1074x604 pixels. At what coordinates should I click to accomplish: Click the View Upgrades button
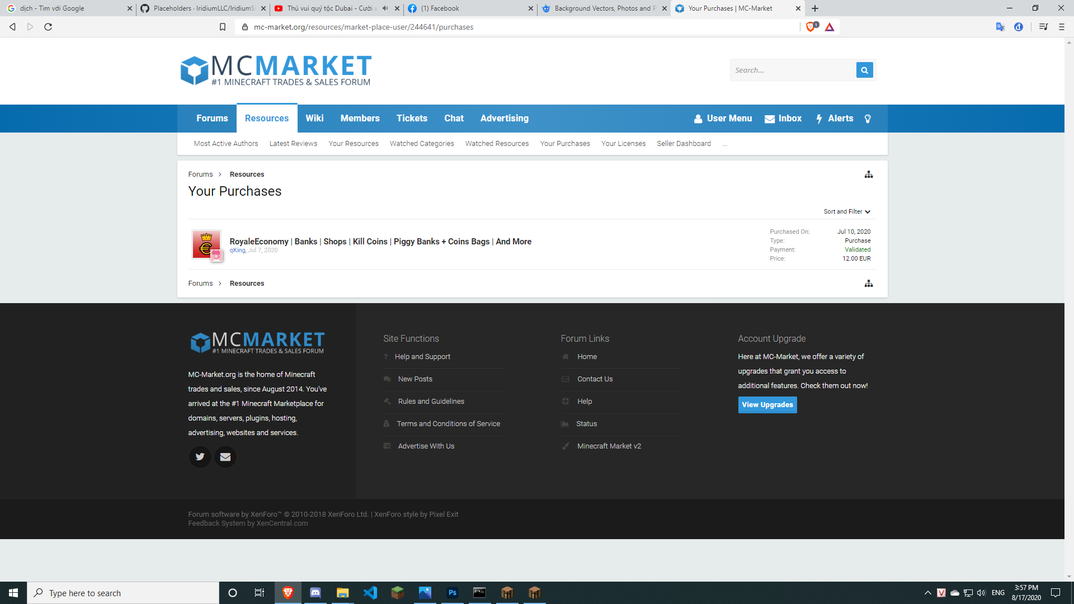coord(767,405)
